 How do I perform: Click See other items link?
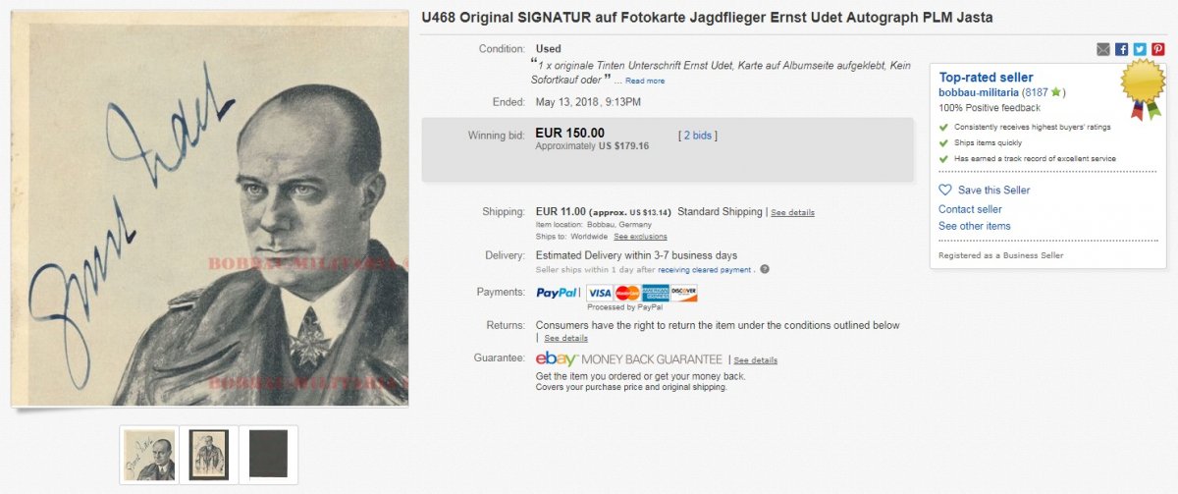coord(974,226)
